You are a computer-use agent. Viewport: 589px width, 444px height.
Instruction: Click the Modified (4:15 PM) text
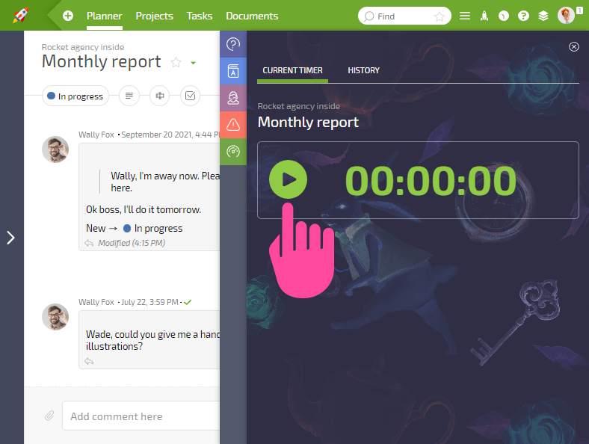pos(132,243)
